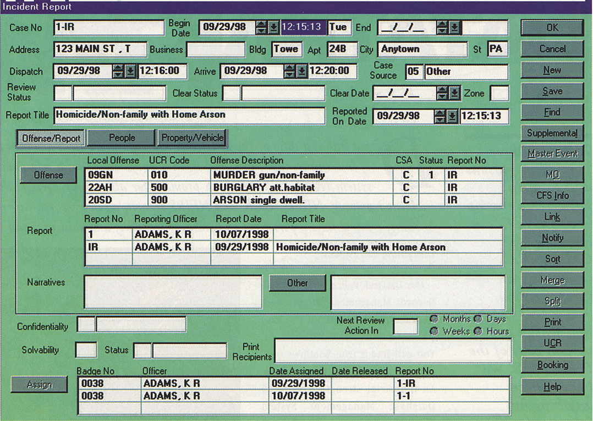Select the Months radio button

tap(435, 319)
